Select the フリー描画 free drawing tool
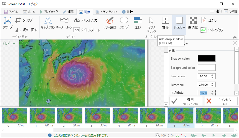The image size is (239, 138). (x=110, y=23)
